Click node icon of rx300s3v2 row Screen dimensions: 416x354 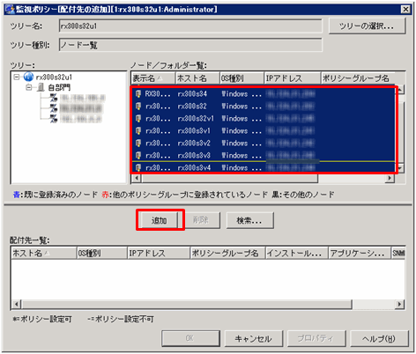pos(138,144)
